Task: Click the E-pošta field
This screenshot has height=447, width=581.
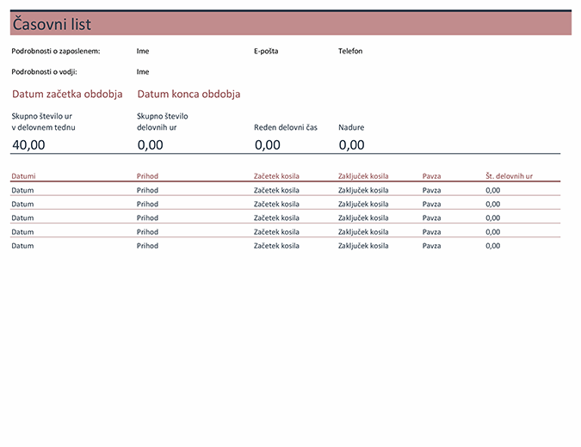Action: pyautogui.click(x=266, y=51)
